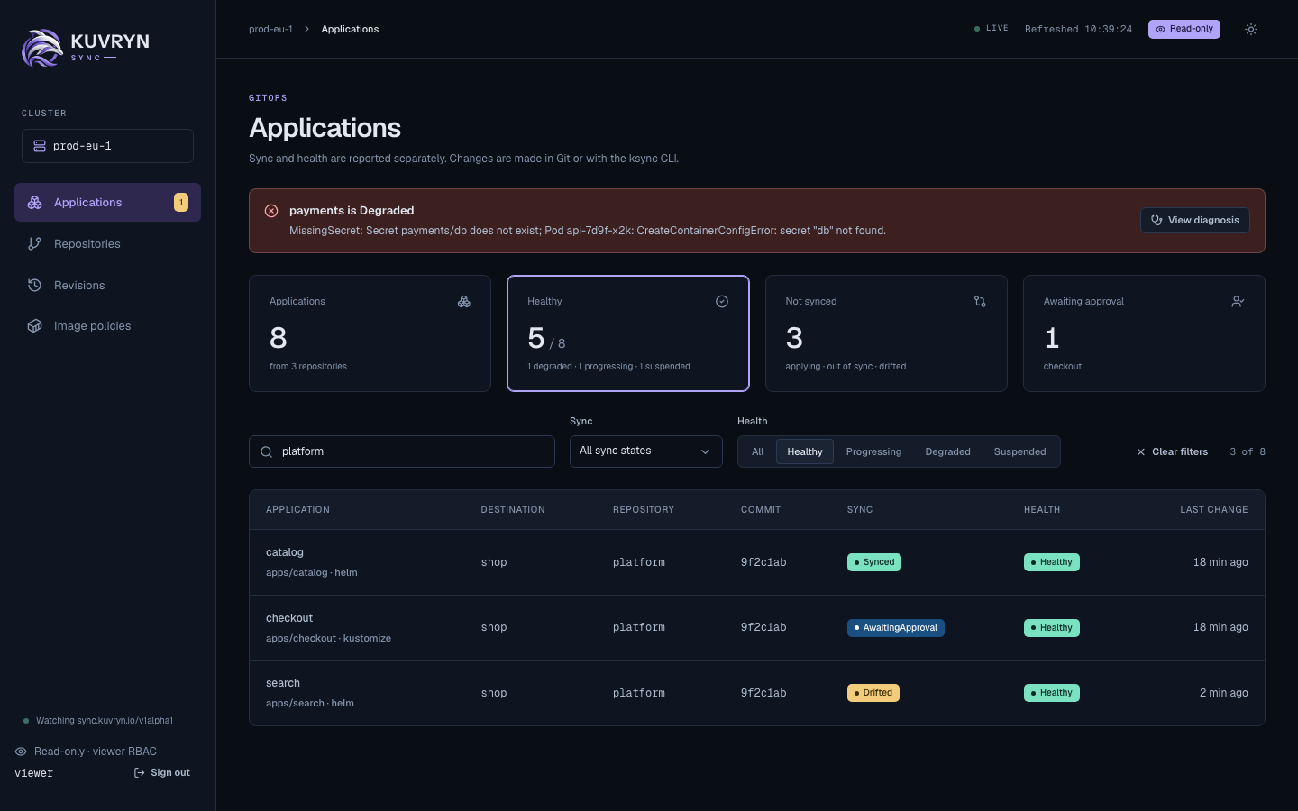Click the search field containing platform
Image resolution: width=1298 pixels, height=811 pixels.
(x=402, y=451)
